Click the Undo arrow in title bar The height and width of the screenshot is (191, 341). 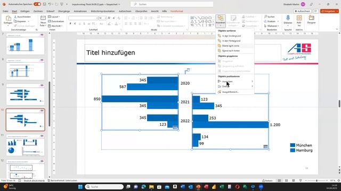point(50,4)
